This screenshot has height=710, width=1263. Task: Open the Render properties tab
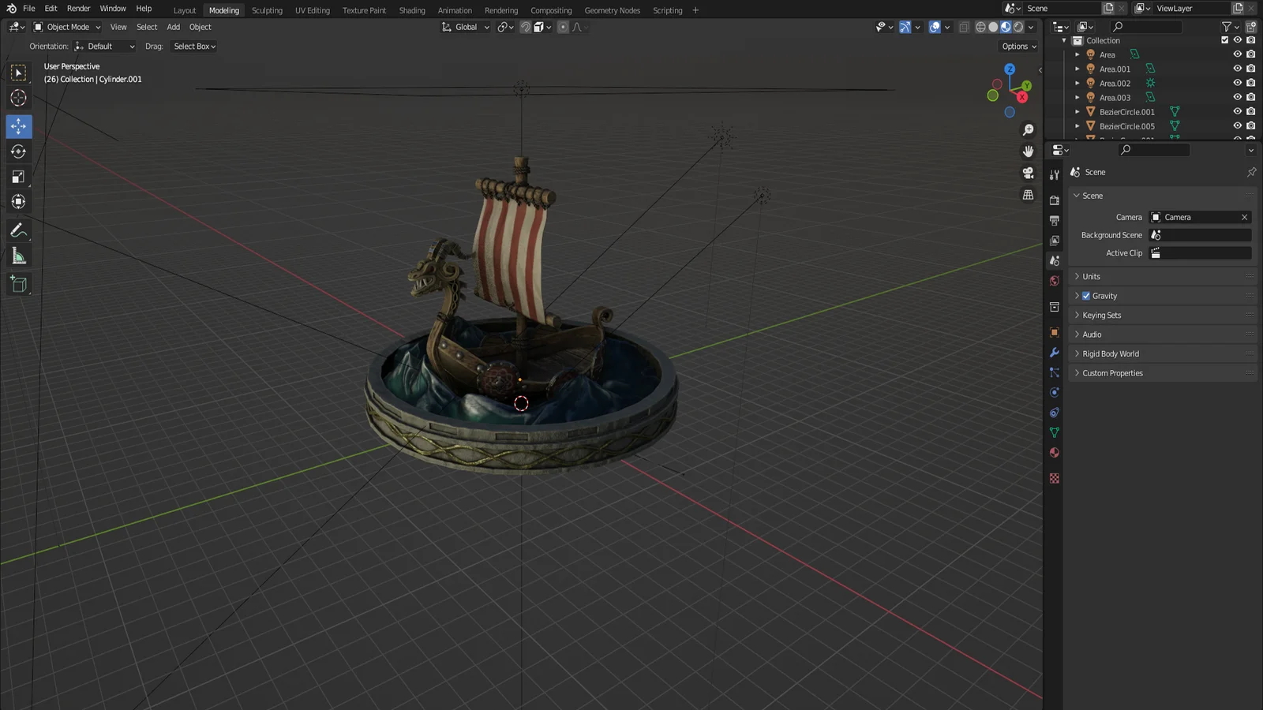click(1055, 200)
